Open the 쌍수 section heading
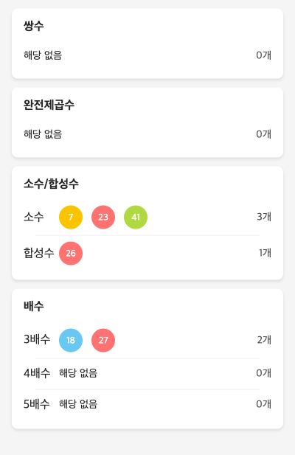 coord(34,26)
